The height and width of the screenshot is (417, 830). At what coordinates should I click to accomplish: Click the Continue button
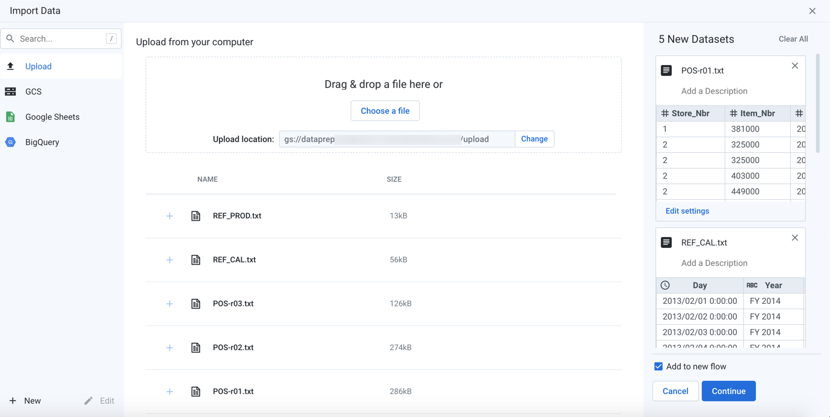[x=728, y=391]
